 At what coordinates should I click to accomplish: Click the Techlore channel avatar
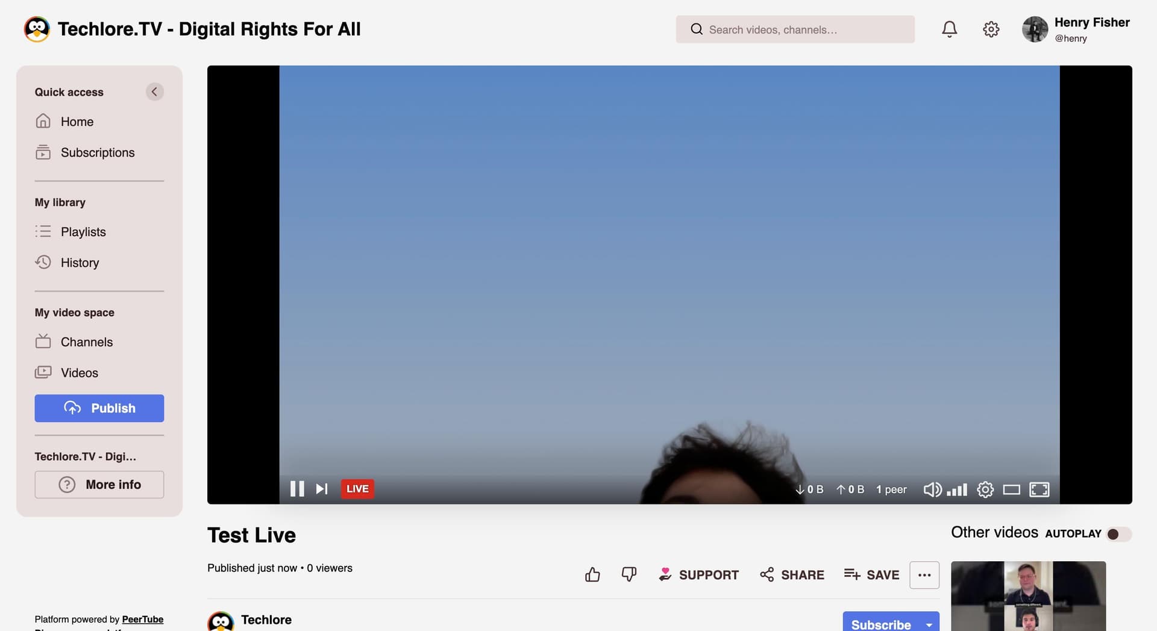tap(221, 622)
